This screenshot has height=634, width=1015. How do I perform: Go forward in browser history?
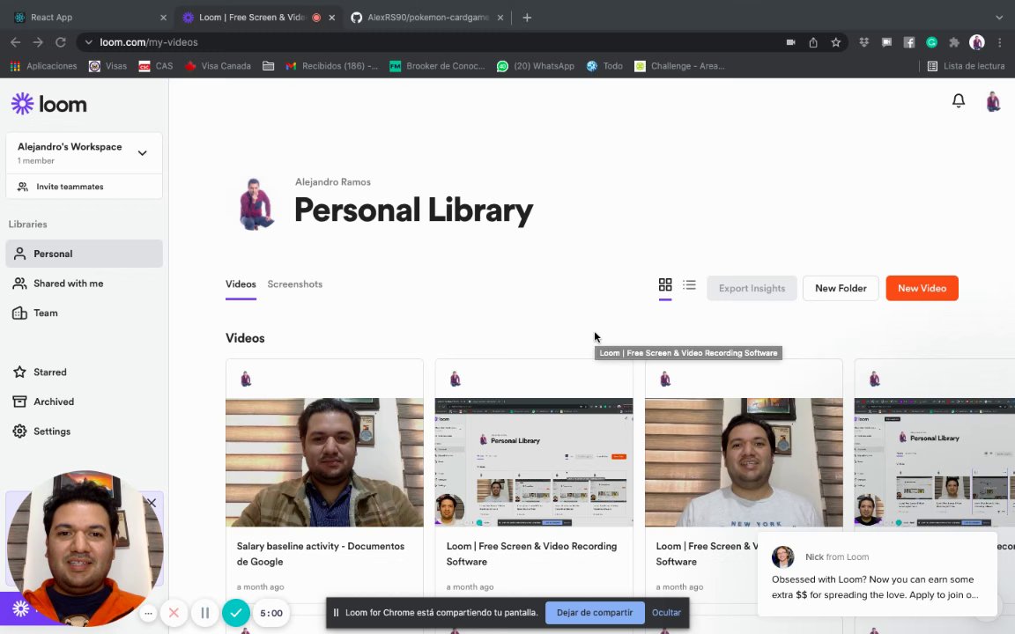click(x=38, y=42)
